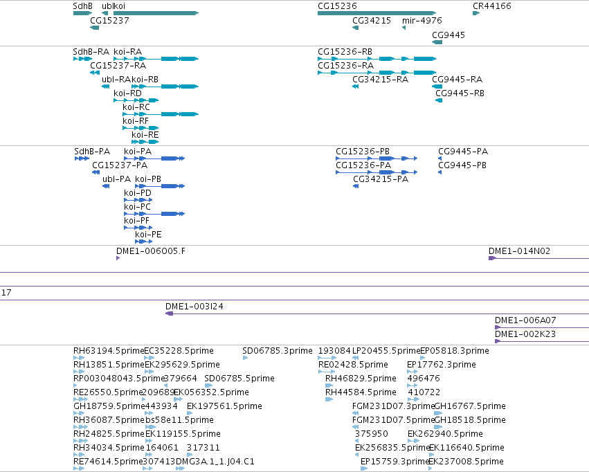Select koi-RC transcript glyph
589x472 pixels.
(x=161, y=114)
